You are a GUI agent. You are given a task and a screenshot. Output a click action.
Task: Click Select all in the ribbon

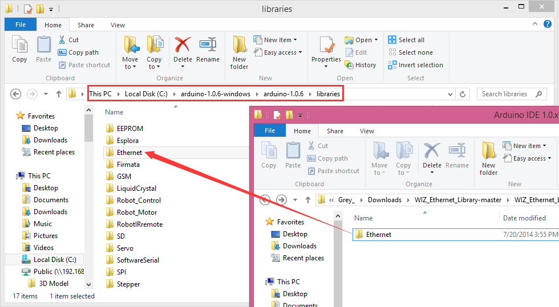406,40
